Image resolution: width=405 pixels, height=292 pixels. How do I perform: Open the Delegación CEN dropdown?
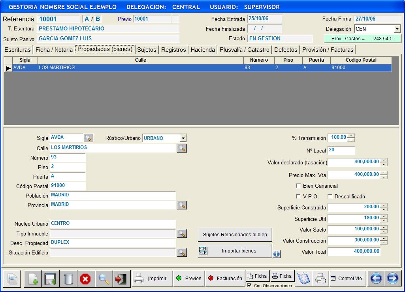[397, 29]
